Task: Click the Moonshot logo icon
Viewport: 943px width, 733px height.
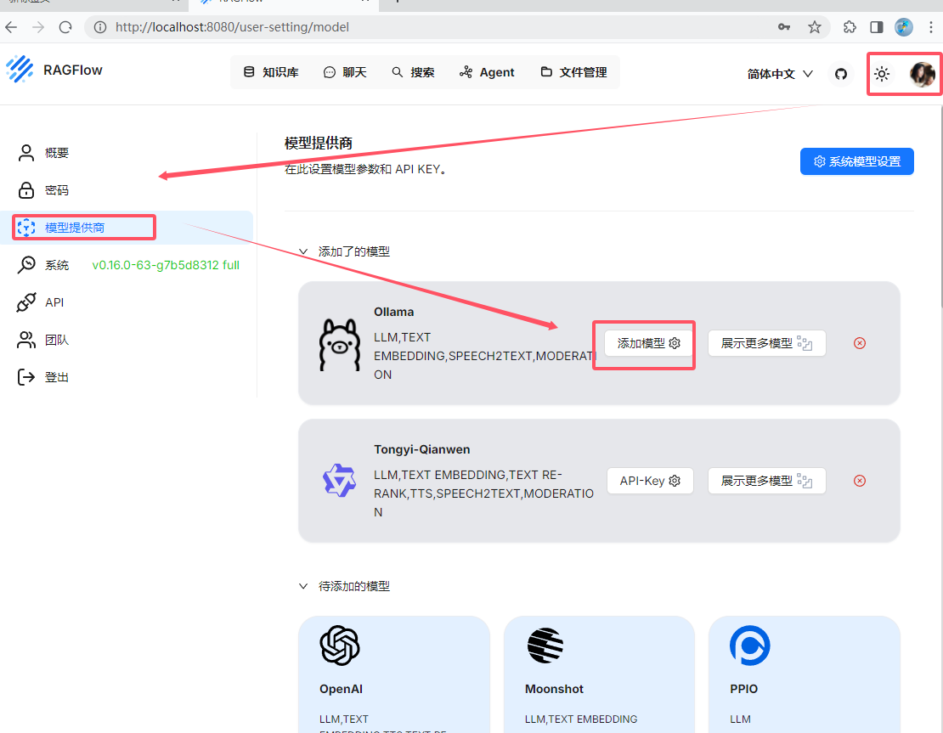Action: (x=545, y=646)
